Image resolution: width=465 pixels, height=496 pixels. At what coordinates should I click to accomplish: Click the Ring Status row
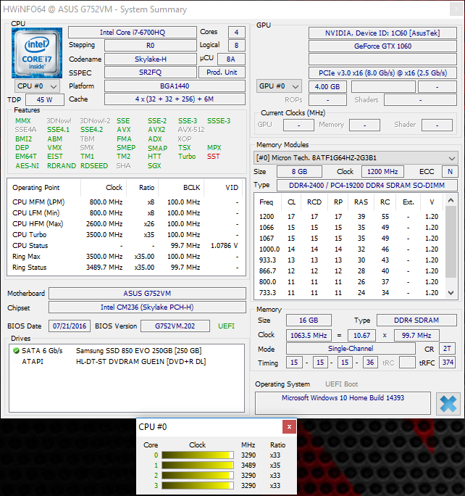coord(126,268)
